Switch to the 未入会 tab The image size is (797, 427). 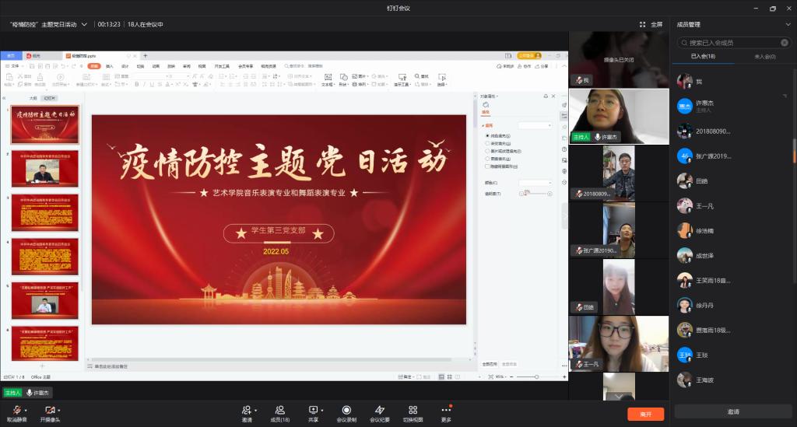click(x=764, y=57)
